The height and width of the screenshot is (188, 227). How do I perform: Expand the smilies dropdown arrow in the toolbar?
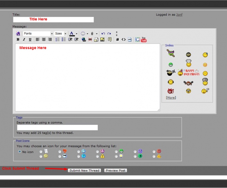(87, 34)
